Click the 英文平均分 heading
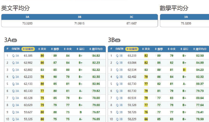The height and width of the screenshot is (122, 209). click(x=16, y=8)
